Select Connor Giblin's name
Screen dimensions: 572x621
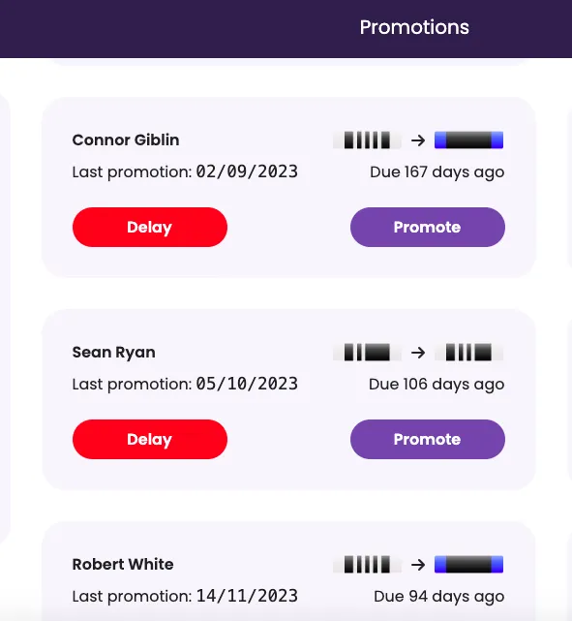click(126, 140)
